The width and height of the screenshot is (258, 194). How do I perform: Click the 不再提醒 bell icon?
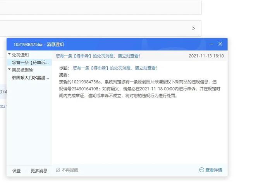pyautogui.click(x=58, y=170)
